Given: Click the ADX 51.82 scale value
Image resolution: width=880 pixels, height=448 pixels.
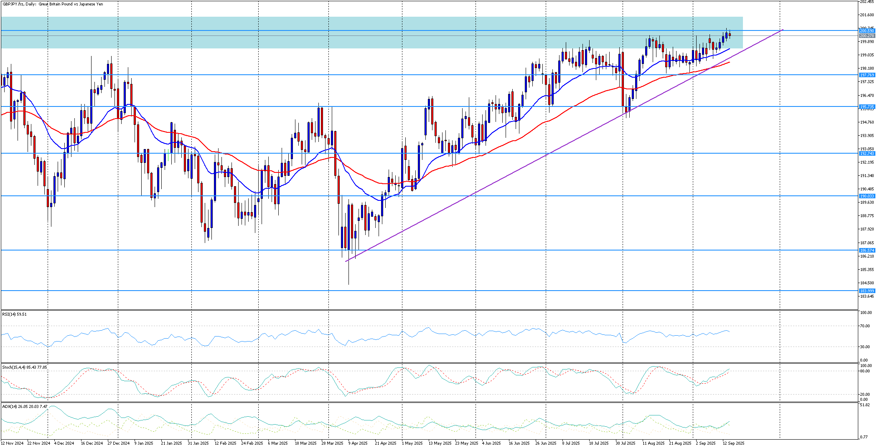Looking at the screenshot, I should 865,405.
